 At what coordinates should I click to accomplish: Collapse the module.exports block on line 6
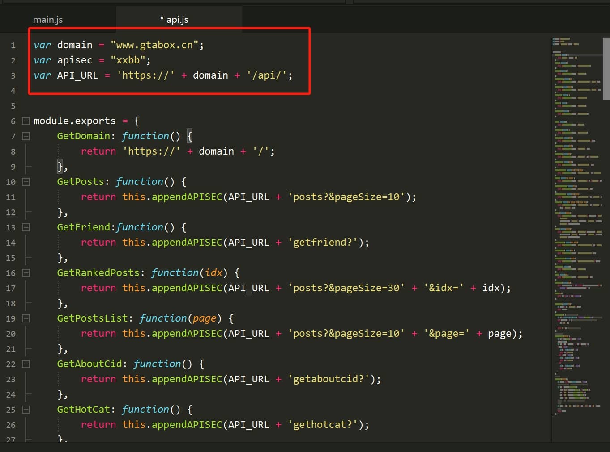(x=26, y=121)
